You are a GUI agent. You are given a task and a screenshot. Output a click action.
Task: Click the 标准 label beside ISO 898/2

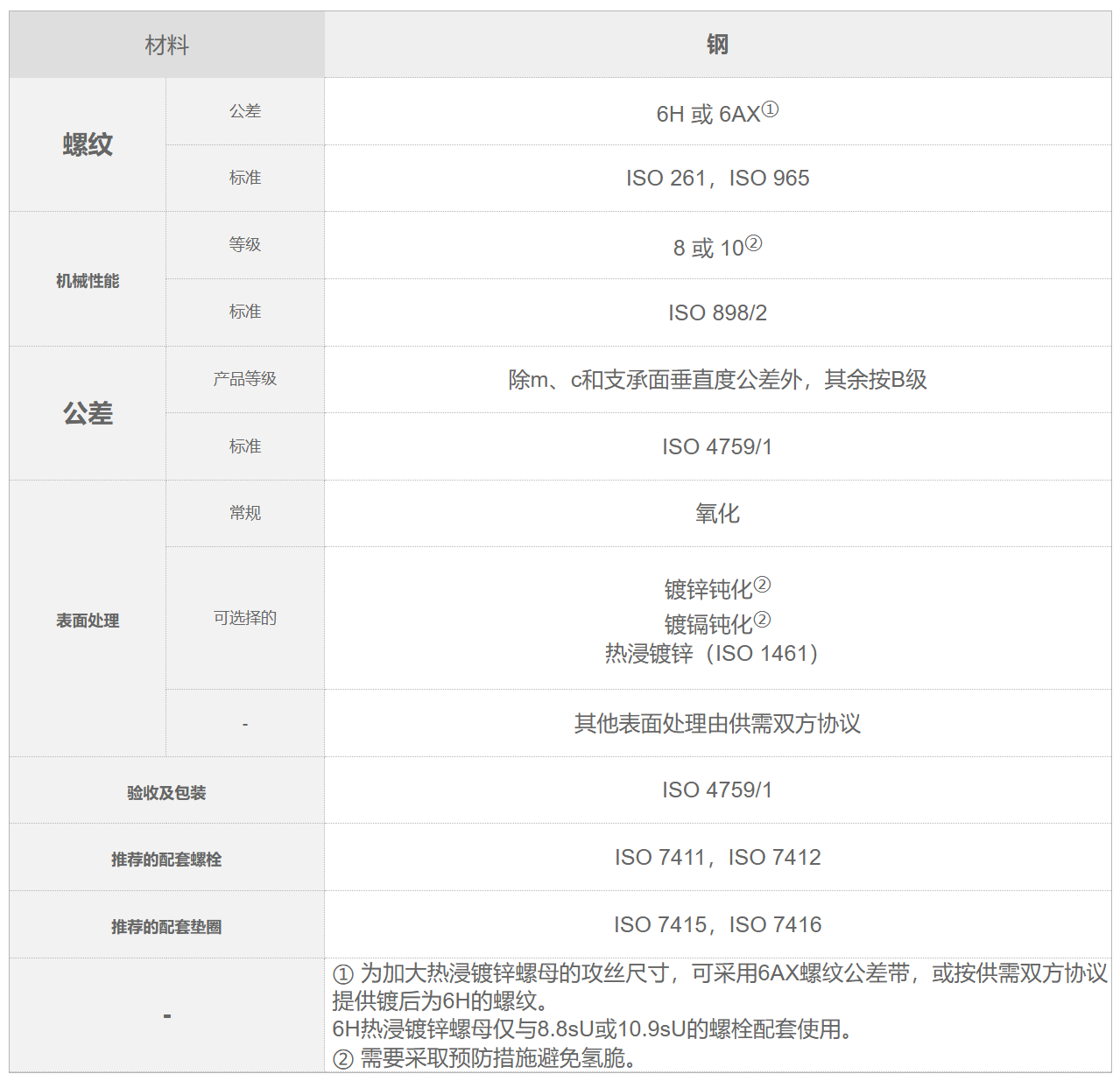pos(245,312)
